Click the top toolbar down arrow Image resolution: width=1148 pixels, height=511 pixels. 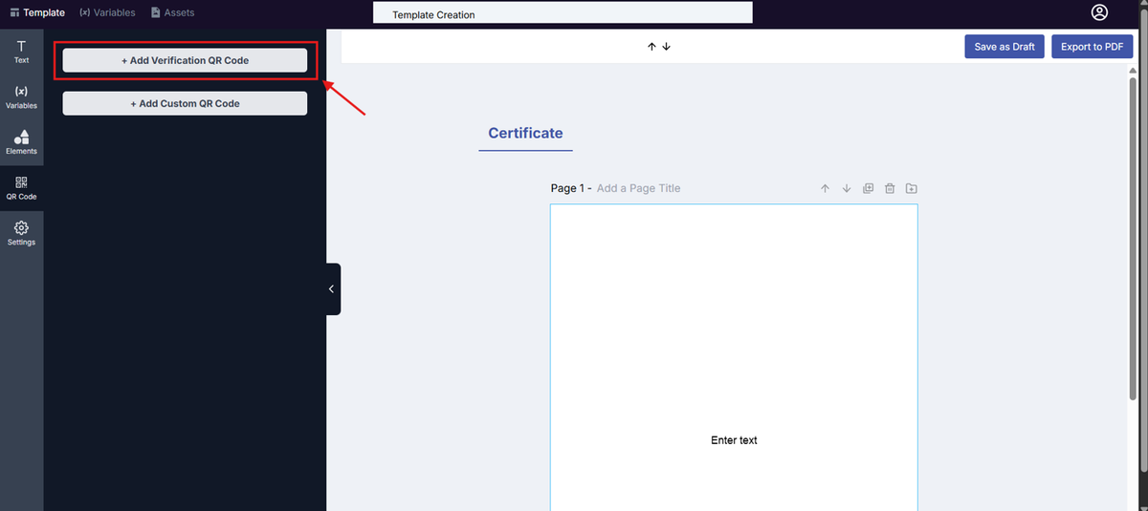[666, 46]
